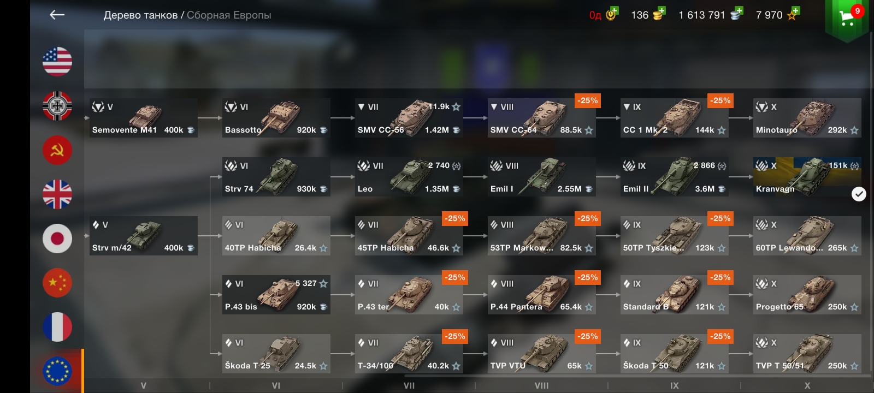Select the Strv m/42 tank node
The width and height of the screenshot is (874, 393).
(144, 236)
